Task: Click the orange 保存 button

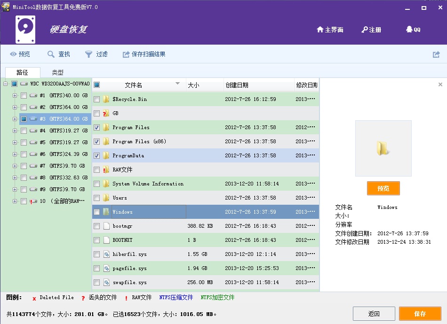Action: point(420,314)
